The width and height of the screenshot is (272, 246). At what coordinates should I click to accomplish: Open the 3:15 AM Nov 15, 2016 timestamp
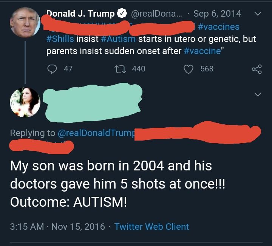[57, 227]
